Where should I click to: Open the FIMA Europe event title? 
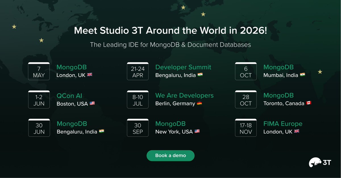pyautogui.click(x=283, y=124)
